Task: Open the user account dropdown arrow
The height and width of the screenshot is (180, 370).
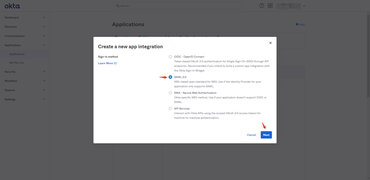Action: coord(304,6)
